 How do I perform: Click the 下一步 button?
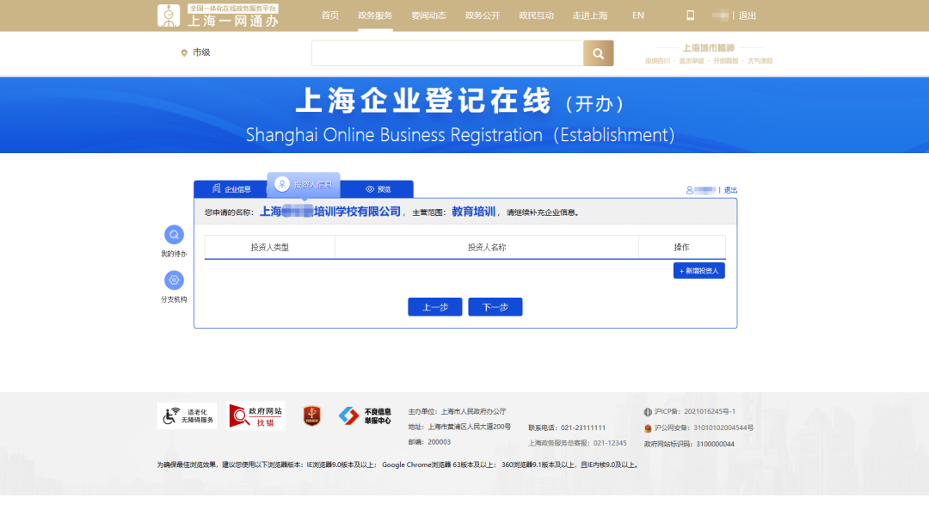coord(495,306)
